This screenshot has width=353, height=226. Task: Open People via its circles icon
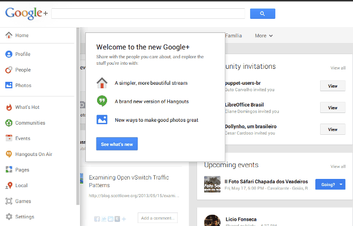9,70
